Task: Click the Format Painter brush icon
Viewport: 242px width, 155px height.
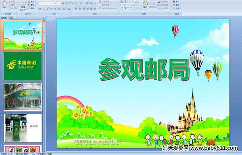Action: click(x=10, y=8)
